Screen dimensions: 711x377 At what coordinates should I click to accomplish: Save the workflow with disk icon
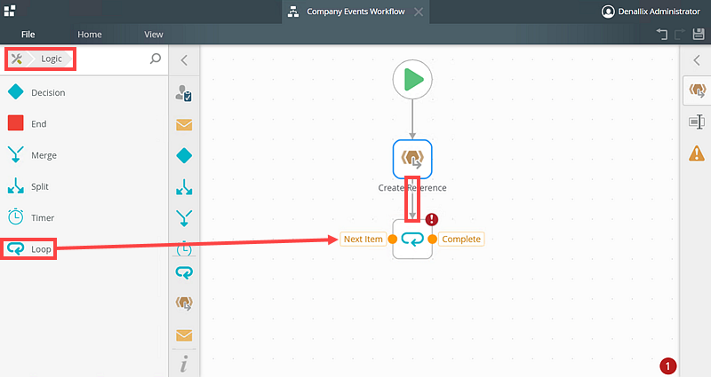[699, 34]
